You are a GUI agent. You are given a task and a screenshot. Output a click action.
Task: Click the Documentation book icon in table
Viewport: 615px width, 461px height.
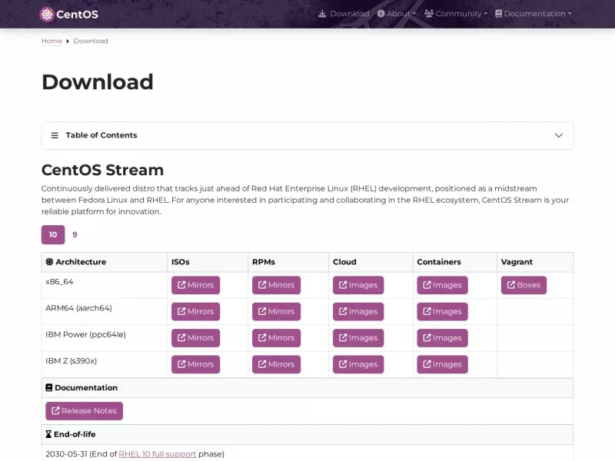(49, 388)
